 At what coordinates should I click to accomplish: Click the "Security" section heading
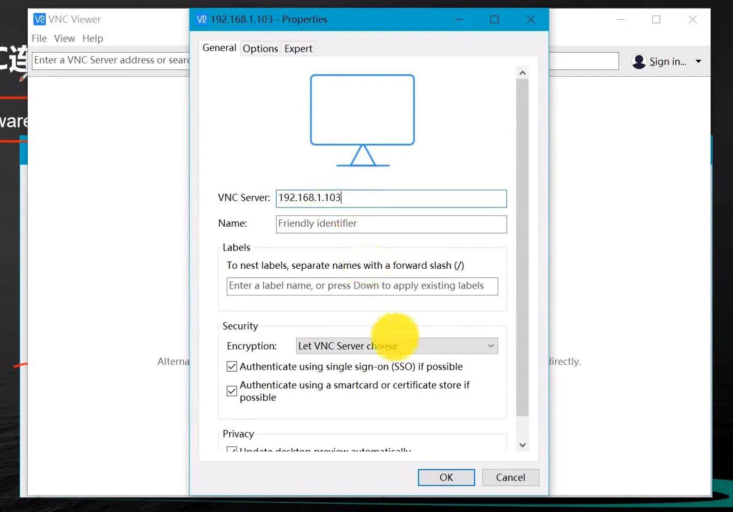pos(240,326)
